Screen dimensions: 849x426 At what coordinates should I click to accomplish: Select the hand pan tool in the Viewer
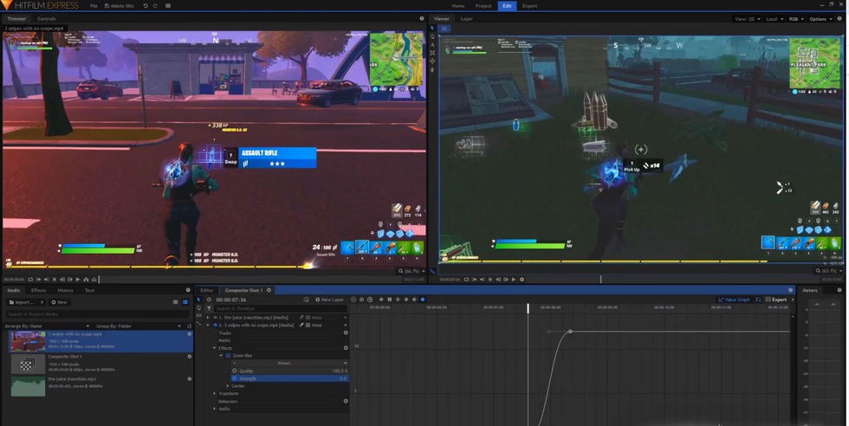[x=432, y=36]
